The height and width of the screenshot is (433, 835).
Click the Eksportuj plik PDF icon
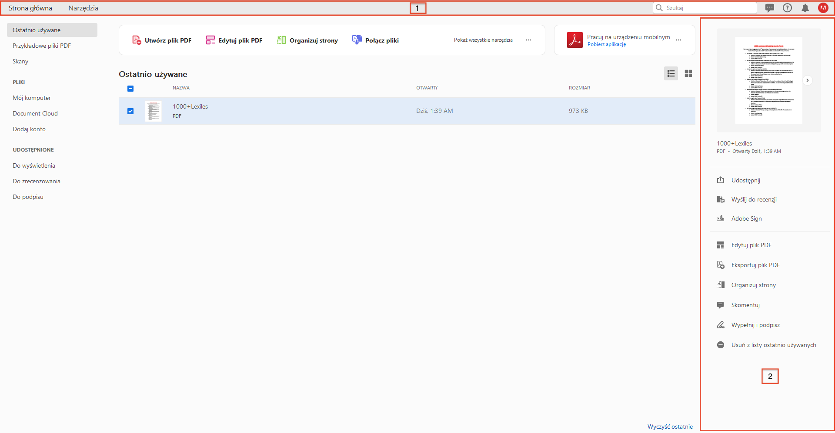click(721, 265)
